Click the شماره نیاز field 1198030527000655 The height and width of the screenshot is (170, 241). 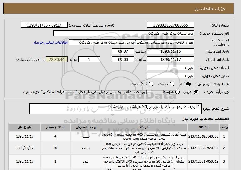click(171, 25)
